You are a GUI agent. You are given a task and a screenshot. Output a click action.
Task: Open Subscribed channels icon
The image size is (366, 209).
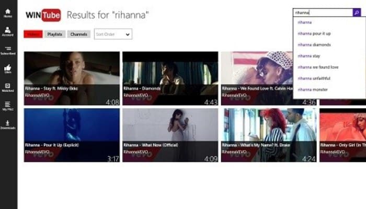pos(8,50)
